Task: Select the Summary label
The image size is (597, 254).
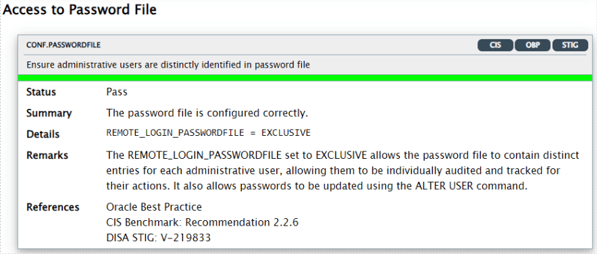Action: click(x=49, y=113)
